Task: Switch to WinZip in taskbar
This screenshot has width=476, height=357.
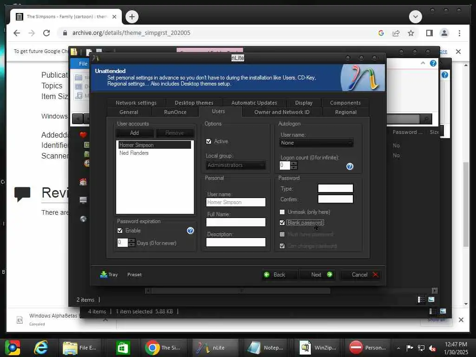Action: (318, 348)
